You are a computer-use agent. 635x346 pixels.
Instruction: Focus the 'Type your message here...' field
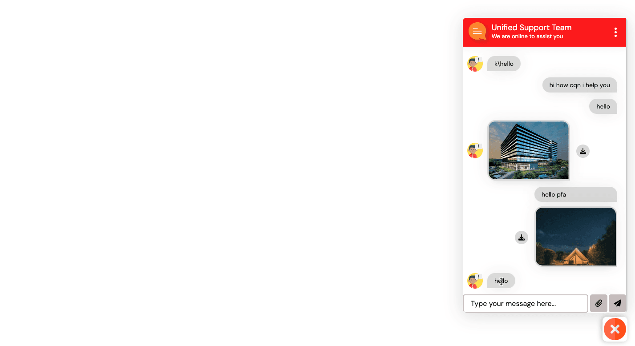coord(526,303)
